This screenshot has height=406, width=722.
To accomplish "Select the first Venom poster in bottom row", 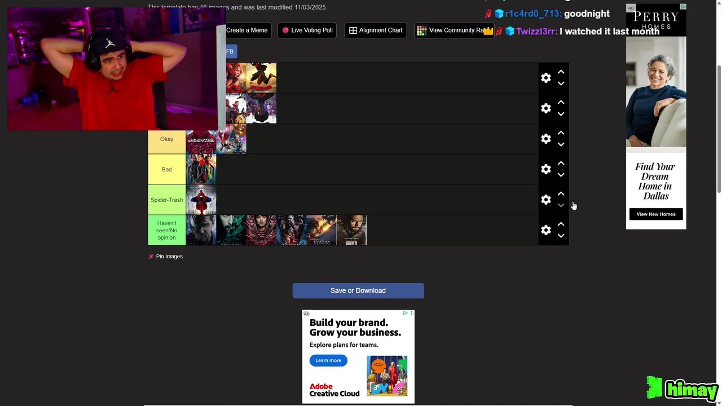I will (x=201, y=230).
